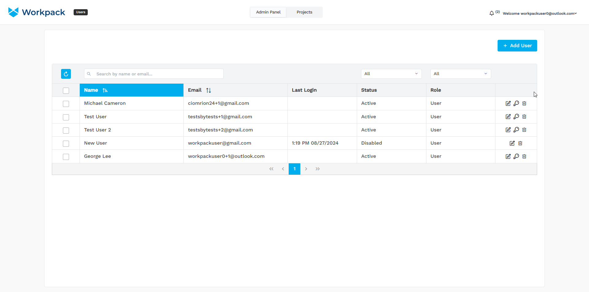Viewport: 589px width, 292px height.
Task: Check the box for Michael Cameron
Action: 66,104
